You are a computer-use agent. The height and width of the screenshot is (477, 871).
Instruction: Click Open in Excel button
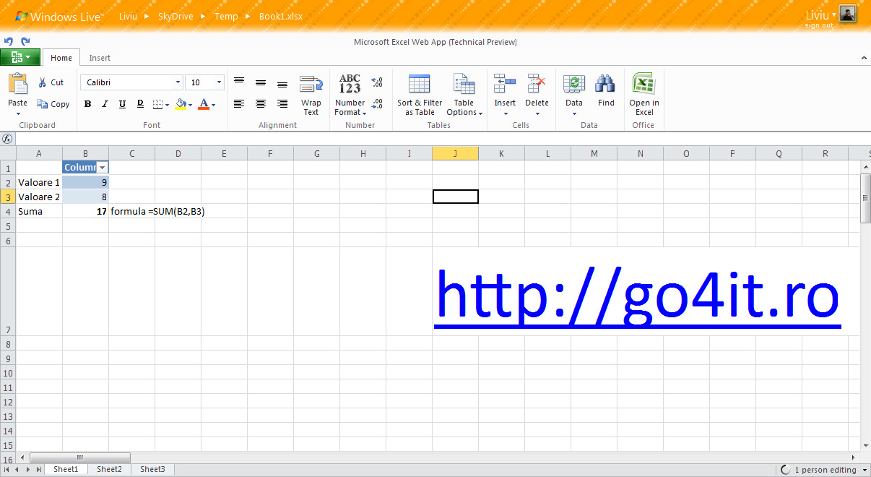point(644,95)
